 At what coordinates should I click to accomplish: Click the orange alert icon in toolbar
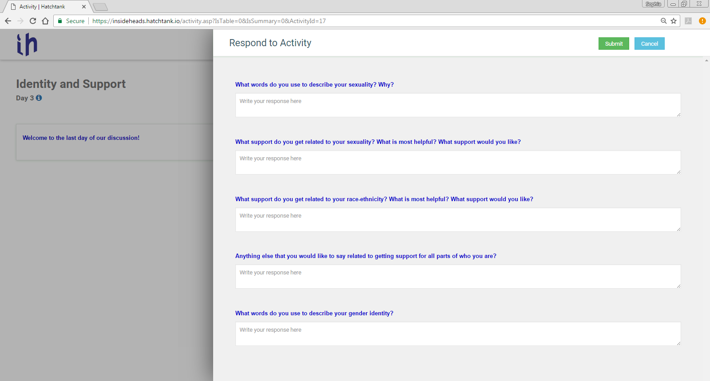(702, 21)
